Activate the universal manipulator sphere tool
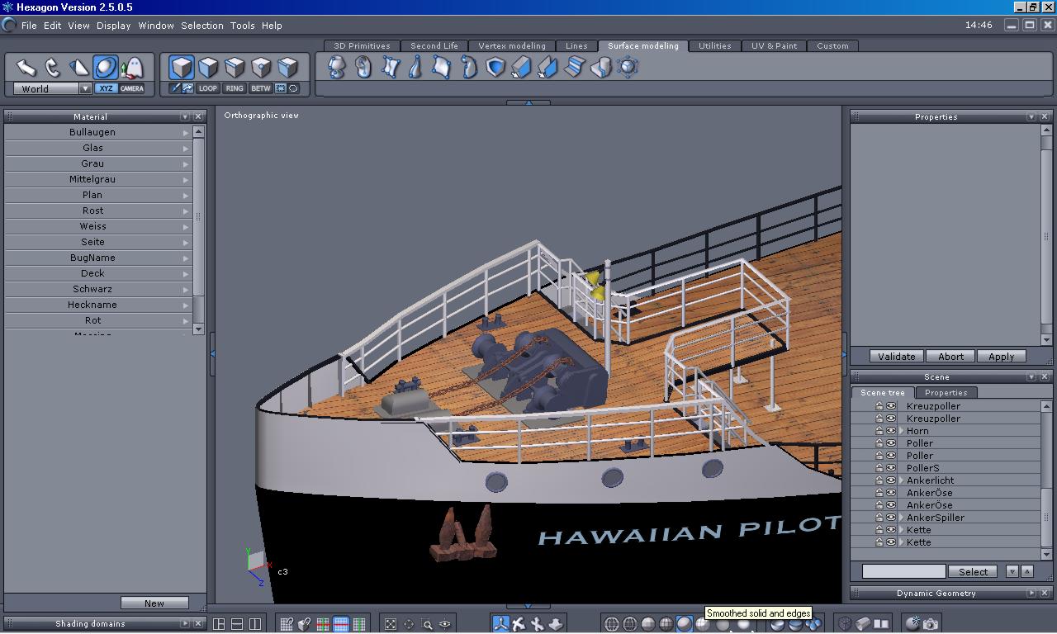The width and height of the screenshot is (1057, 634). (105, 67)
